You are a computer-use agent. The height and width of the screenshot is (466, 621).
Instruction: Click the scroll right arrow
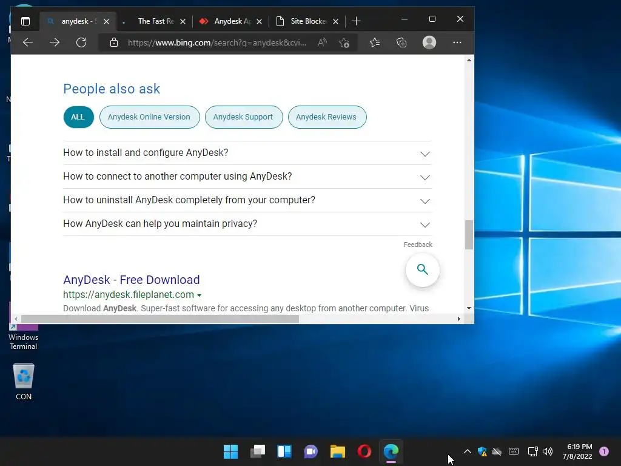458,319
